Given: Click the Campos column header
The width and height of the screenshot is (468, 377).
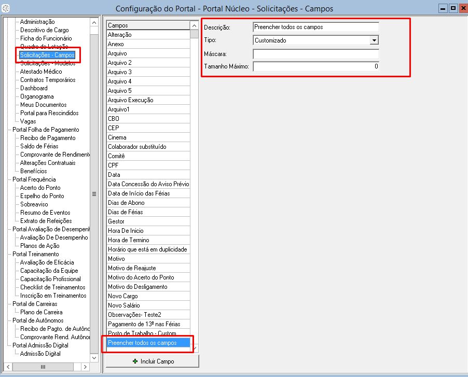Looking at the screenshot, I should click(148, 25).
